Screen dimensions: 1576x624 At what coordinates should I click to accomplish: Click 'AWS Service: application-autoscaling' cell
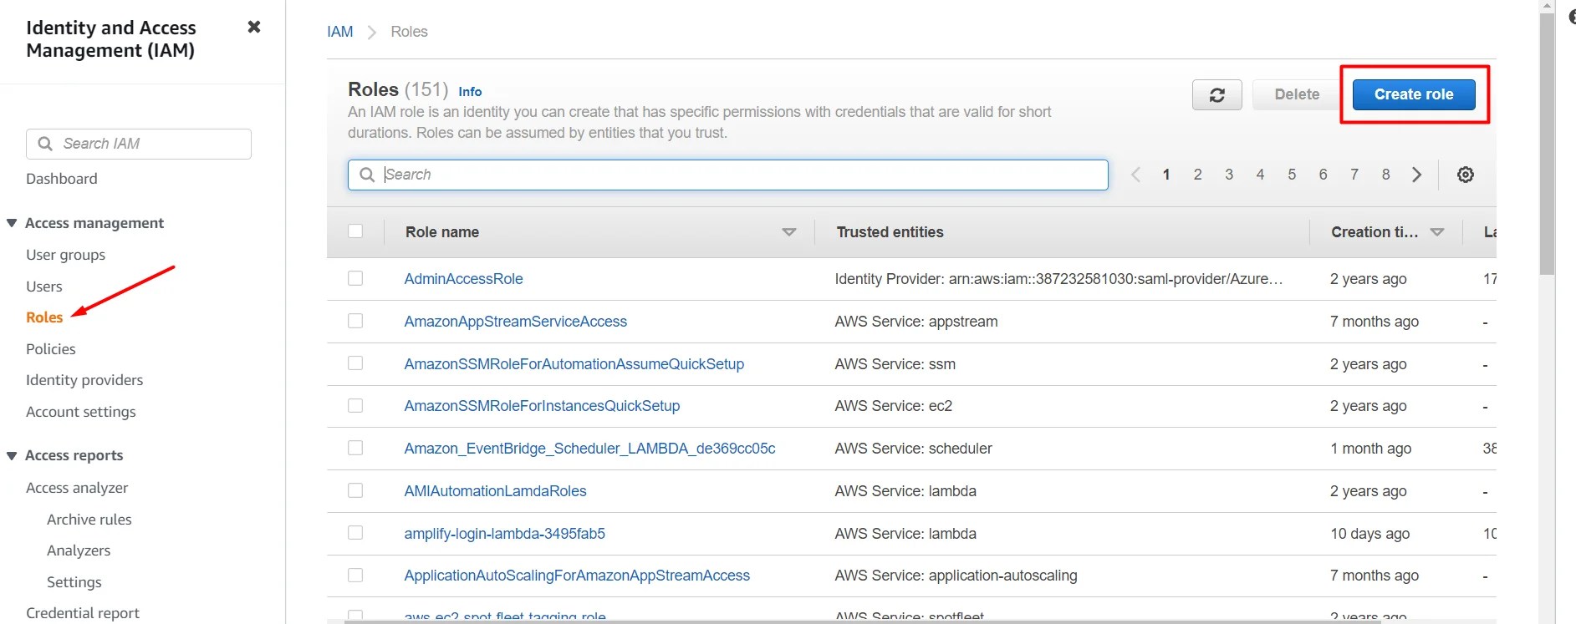click(956, 576)
